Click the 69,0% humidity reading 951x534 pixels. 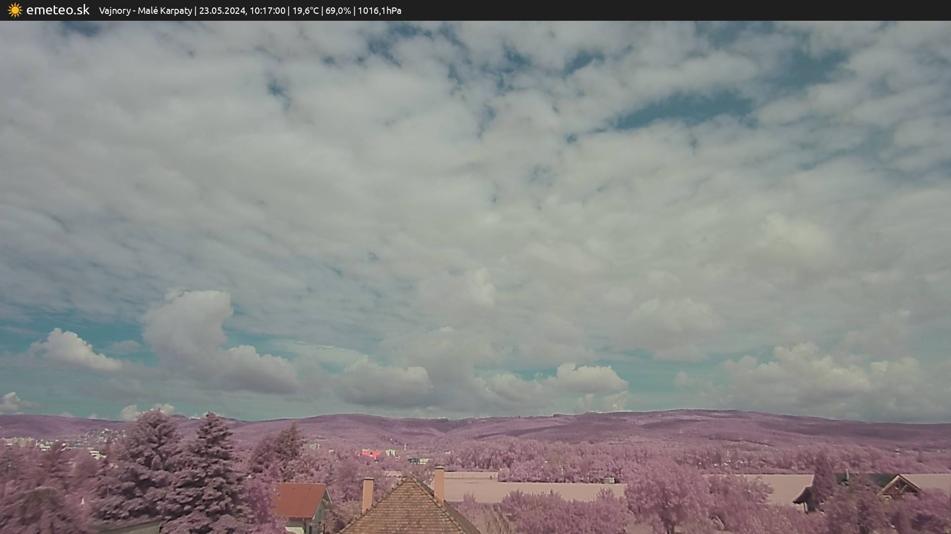(338, 10)
